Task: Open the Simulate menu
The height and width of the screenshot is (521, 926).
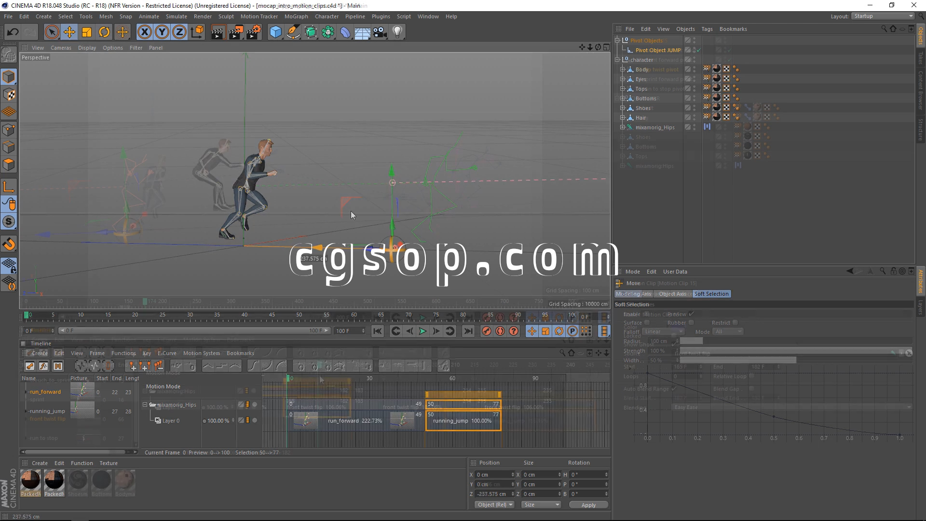Action: pos(176,16)
